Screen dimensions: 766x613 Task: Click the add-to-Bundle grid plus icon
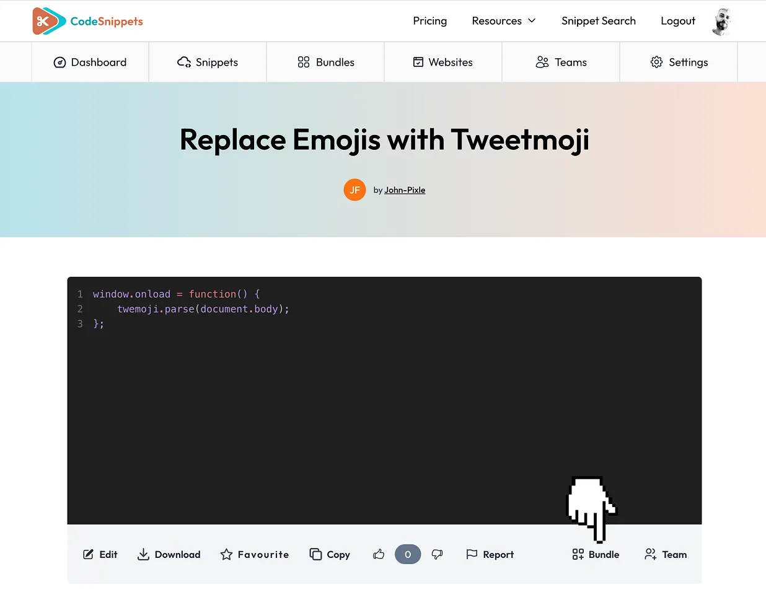pos(578,554)
